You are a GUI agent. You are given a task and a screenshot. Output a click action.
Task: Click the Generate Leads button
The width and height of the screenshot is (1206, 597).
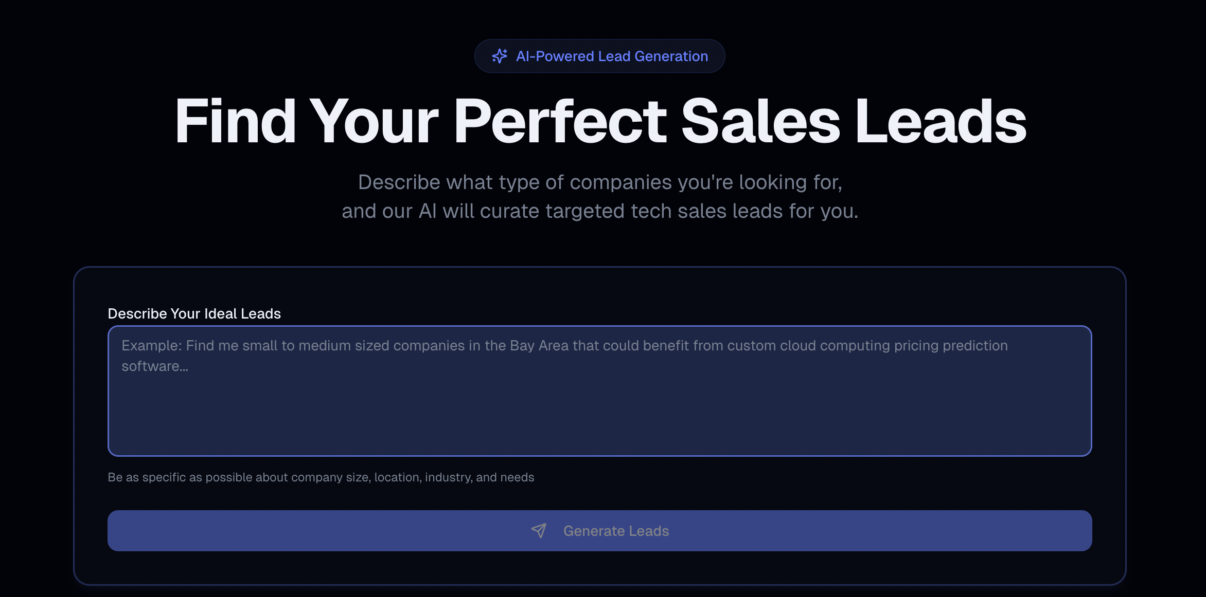(x=599, y=531)
